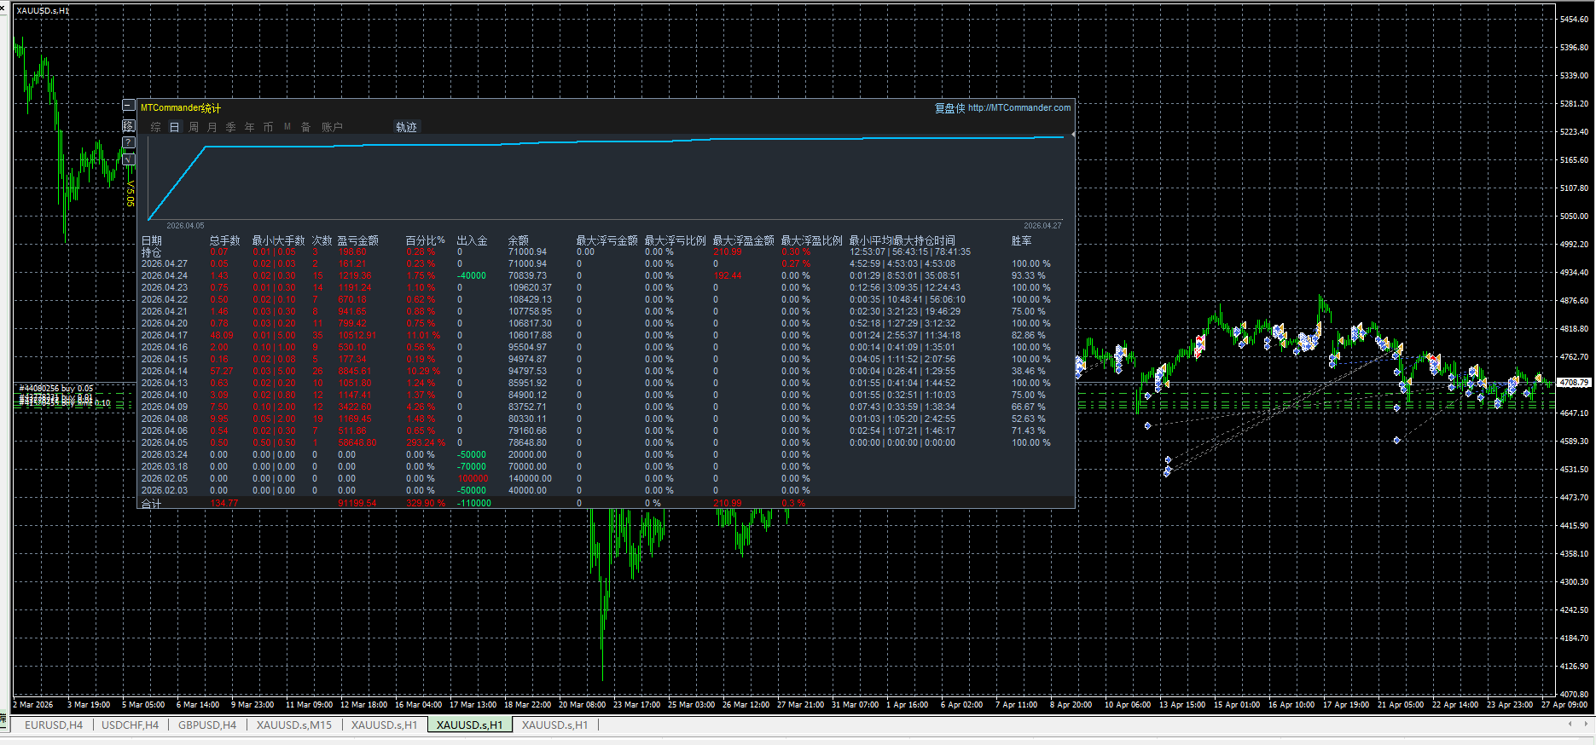Select the M tab in statistics panel
The width and height of the screenshot is (1596, 745).
point(287,127)
